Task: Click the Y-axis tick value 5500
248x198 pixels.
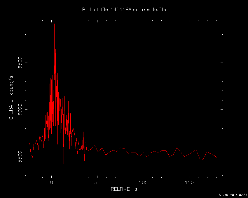Action: [20, 157]
